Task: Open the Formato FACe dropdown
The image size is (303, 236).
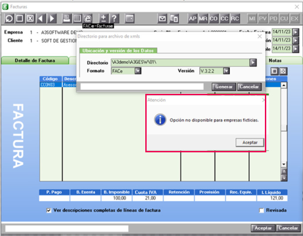Action: (x=138, y=71)
